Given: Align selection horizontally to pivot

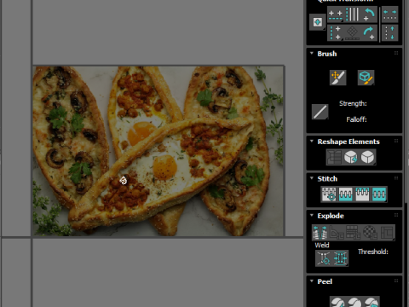Looking at the screenshot, I should tap(336, 14).
